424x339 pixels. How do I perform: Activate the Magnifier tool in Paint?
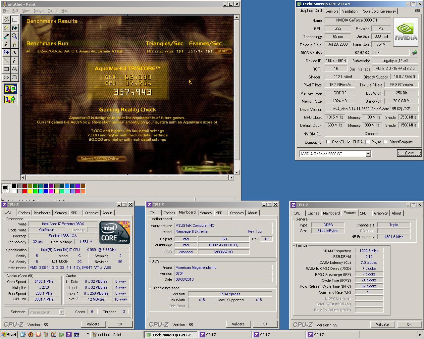(x=14, y=36)
